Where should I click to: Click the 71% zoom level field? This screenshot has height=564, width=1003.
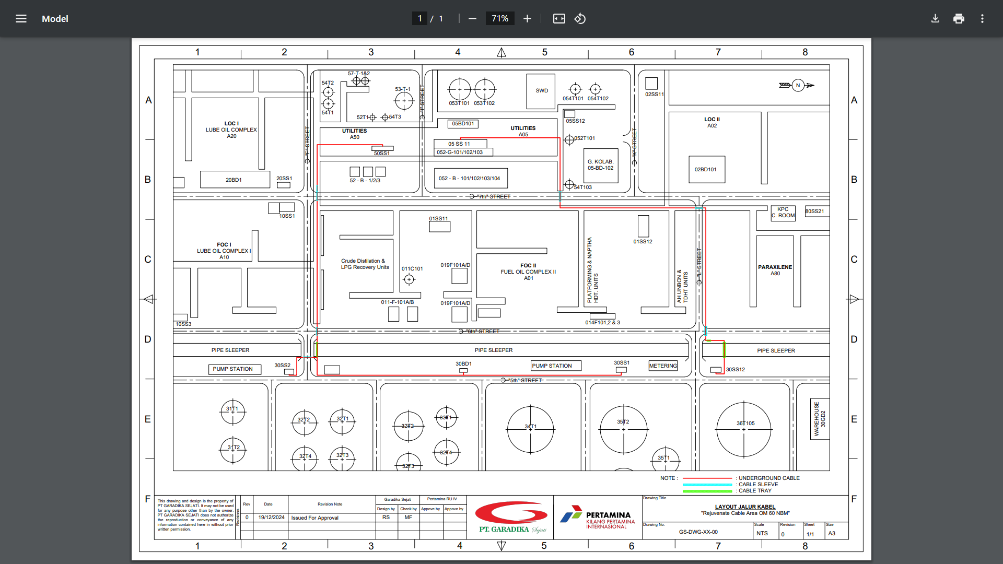(x=499, y=19)
